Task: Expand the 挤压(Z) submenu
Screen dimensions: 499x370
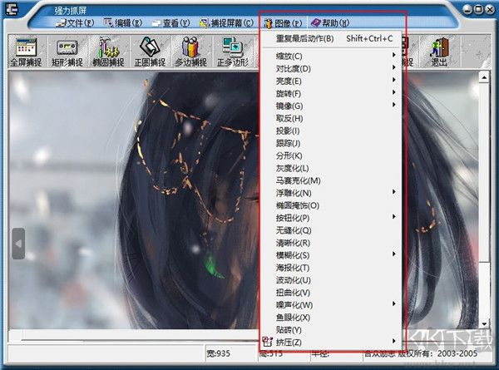Action: (331, 342)
